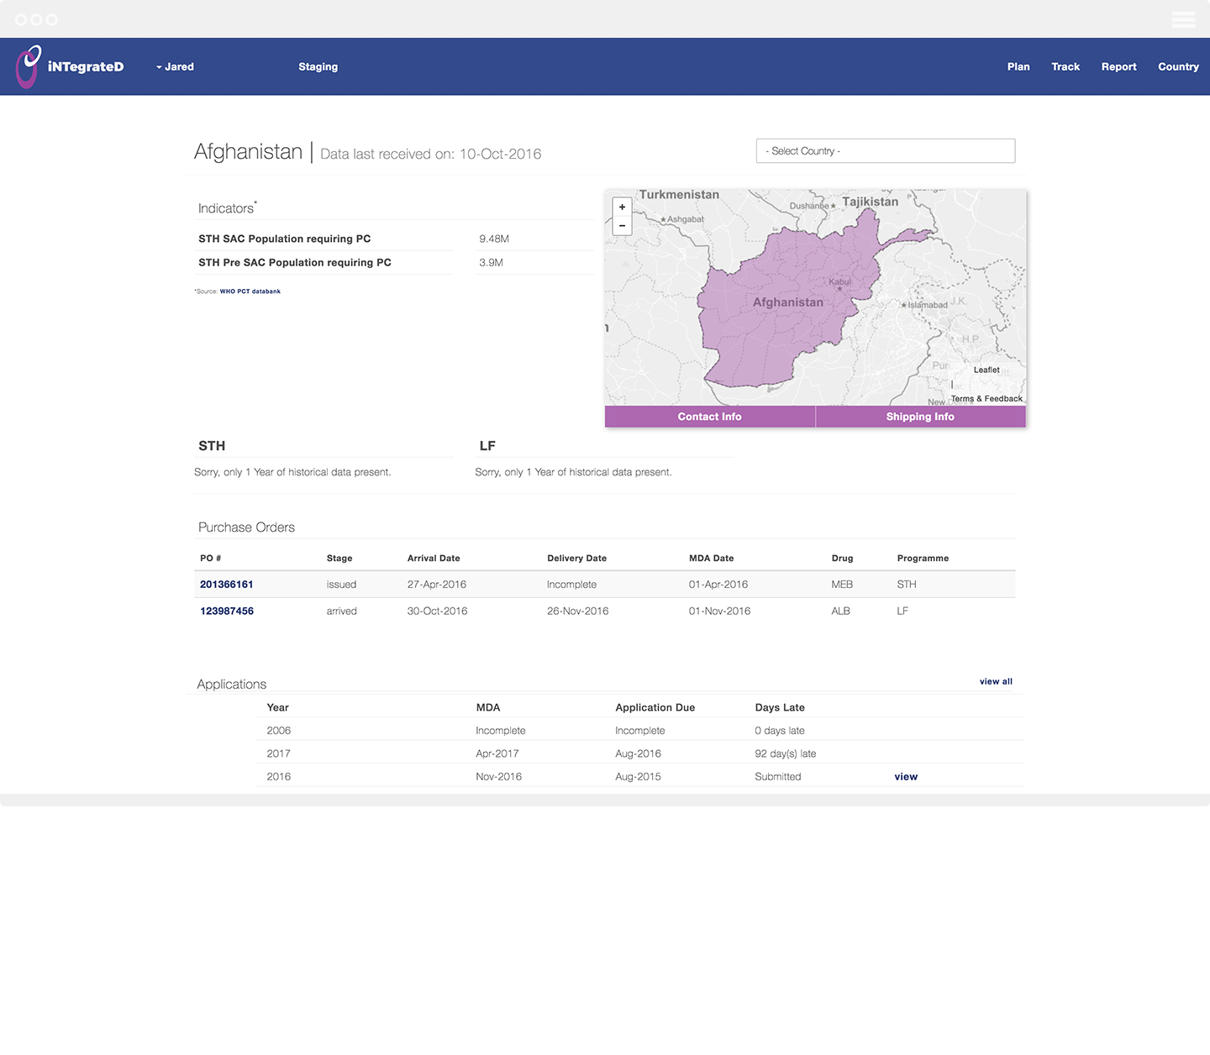The width and height of the screenshot is (1210, 1055).
Task: View the 2016 submitted application
Action: pyautogui.click(x=905, y=777)
